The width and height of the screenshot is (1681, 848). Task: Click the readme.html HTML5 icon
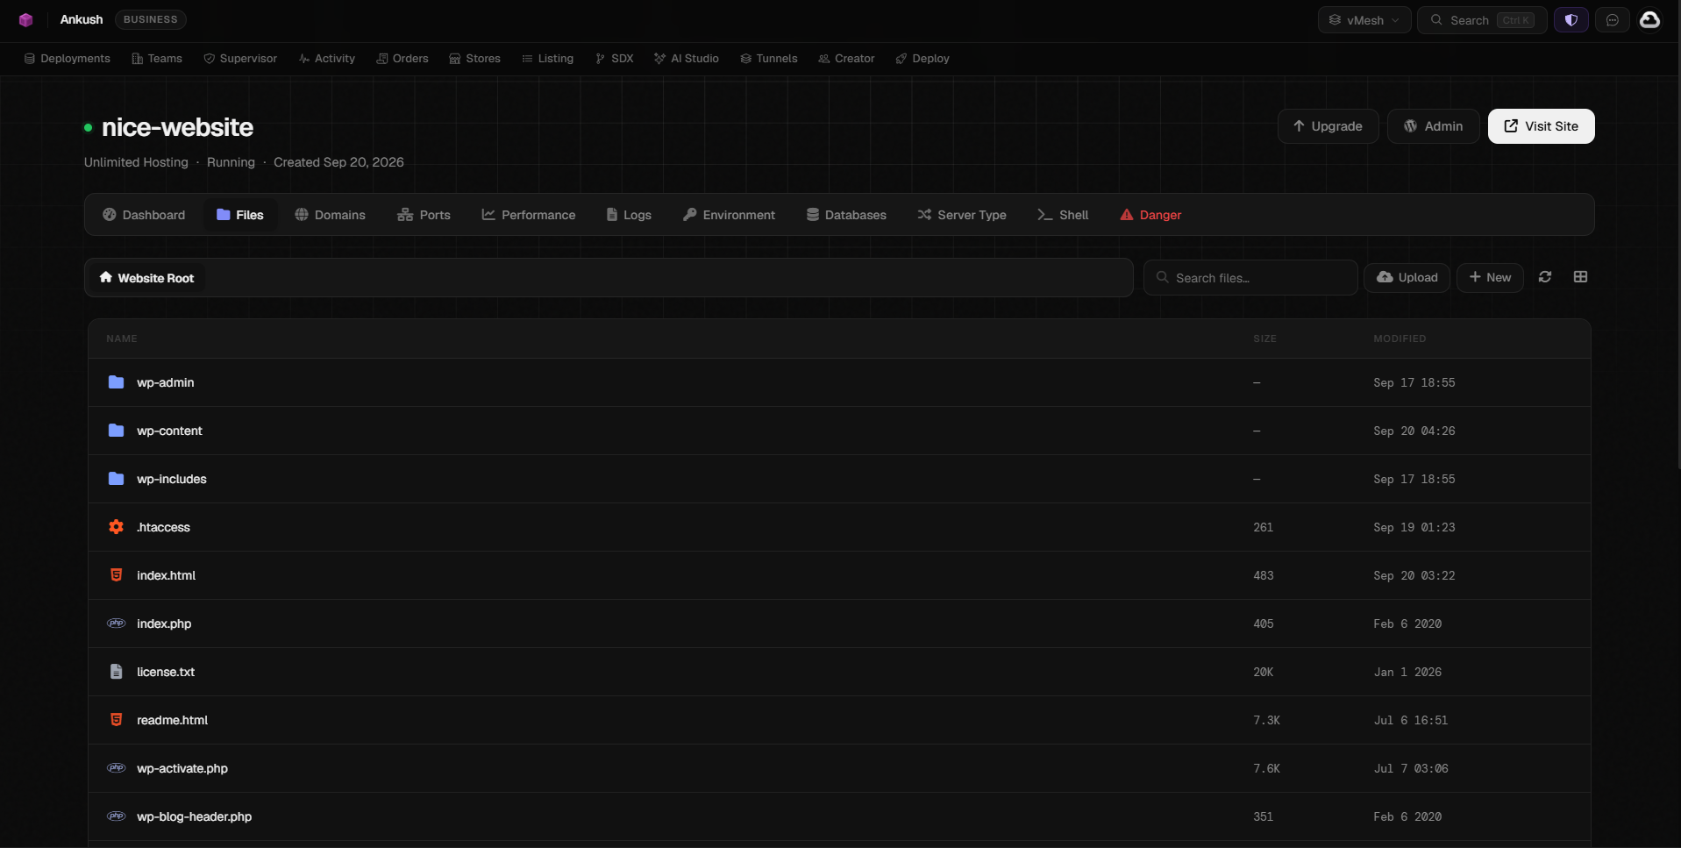(116, 720)
